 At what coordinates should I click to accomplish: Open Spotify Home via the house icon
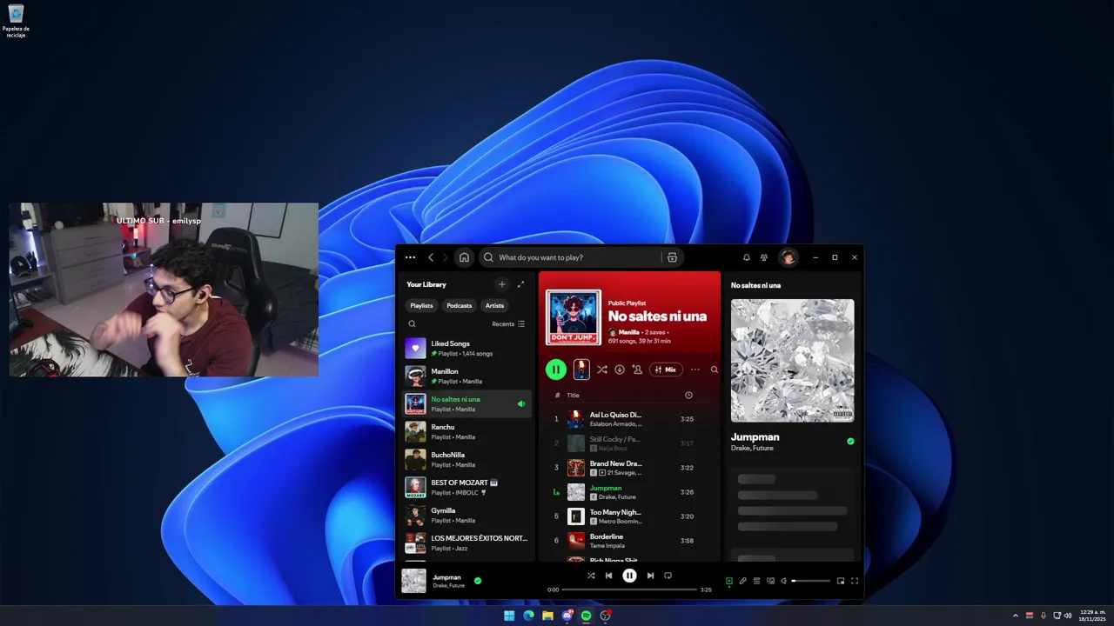pos(464,257)
